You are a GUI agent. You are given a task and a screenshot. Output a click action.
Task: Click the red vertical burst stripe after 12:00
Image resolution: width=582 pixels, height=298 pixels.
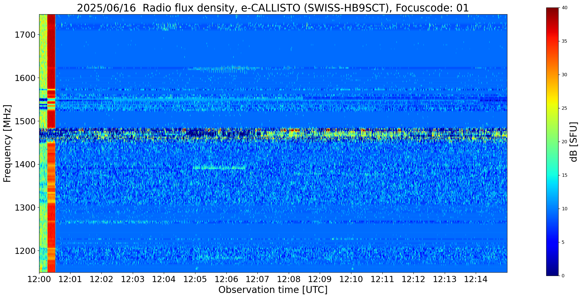(x=51, y=143)
